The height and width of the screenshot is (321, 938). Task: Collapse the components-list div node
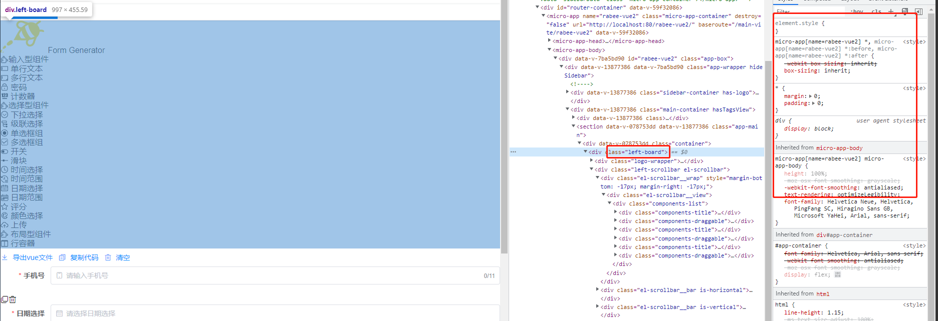coord(609,203)
